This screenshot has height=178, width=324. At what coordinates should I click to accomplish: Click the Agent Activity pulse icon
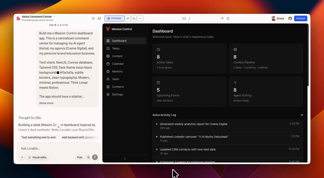point(235,82)
